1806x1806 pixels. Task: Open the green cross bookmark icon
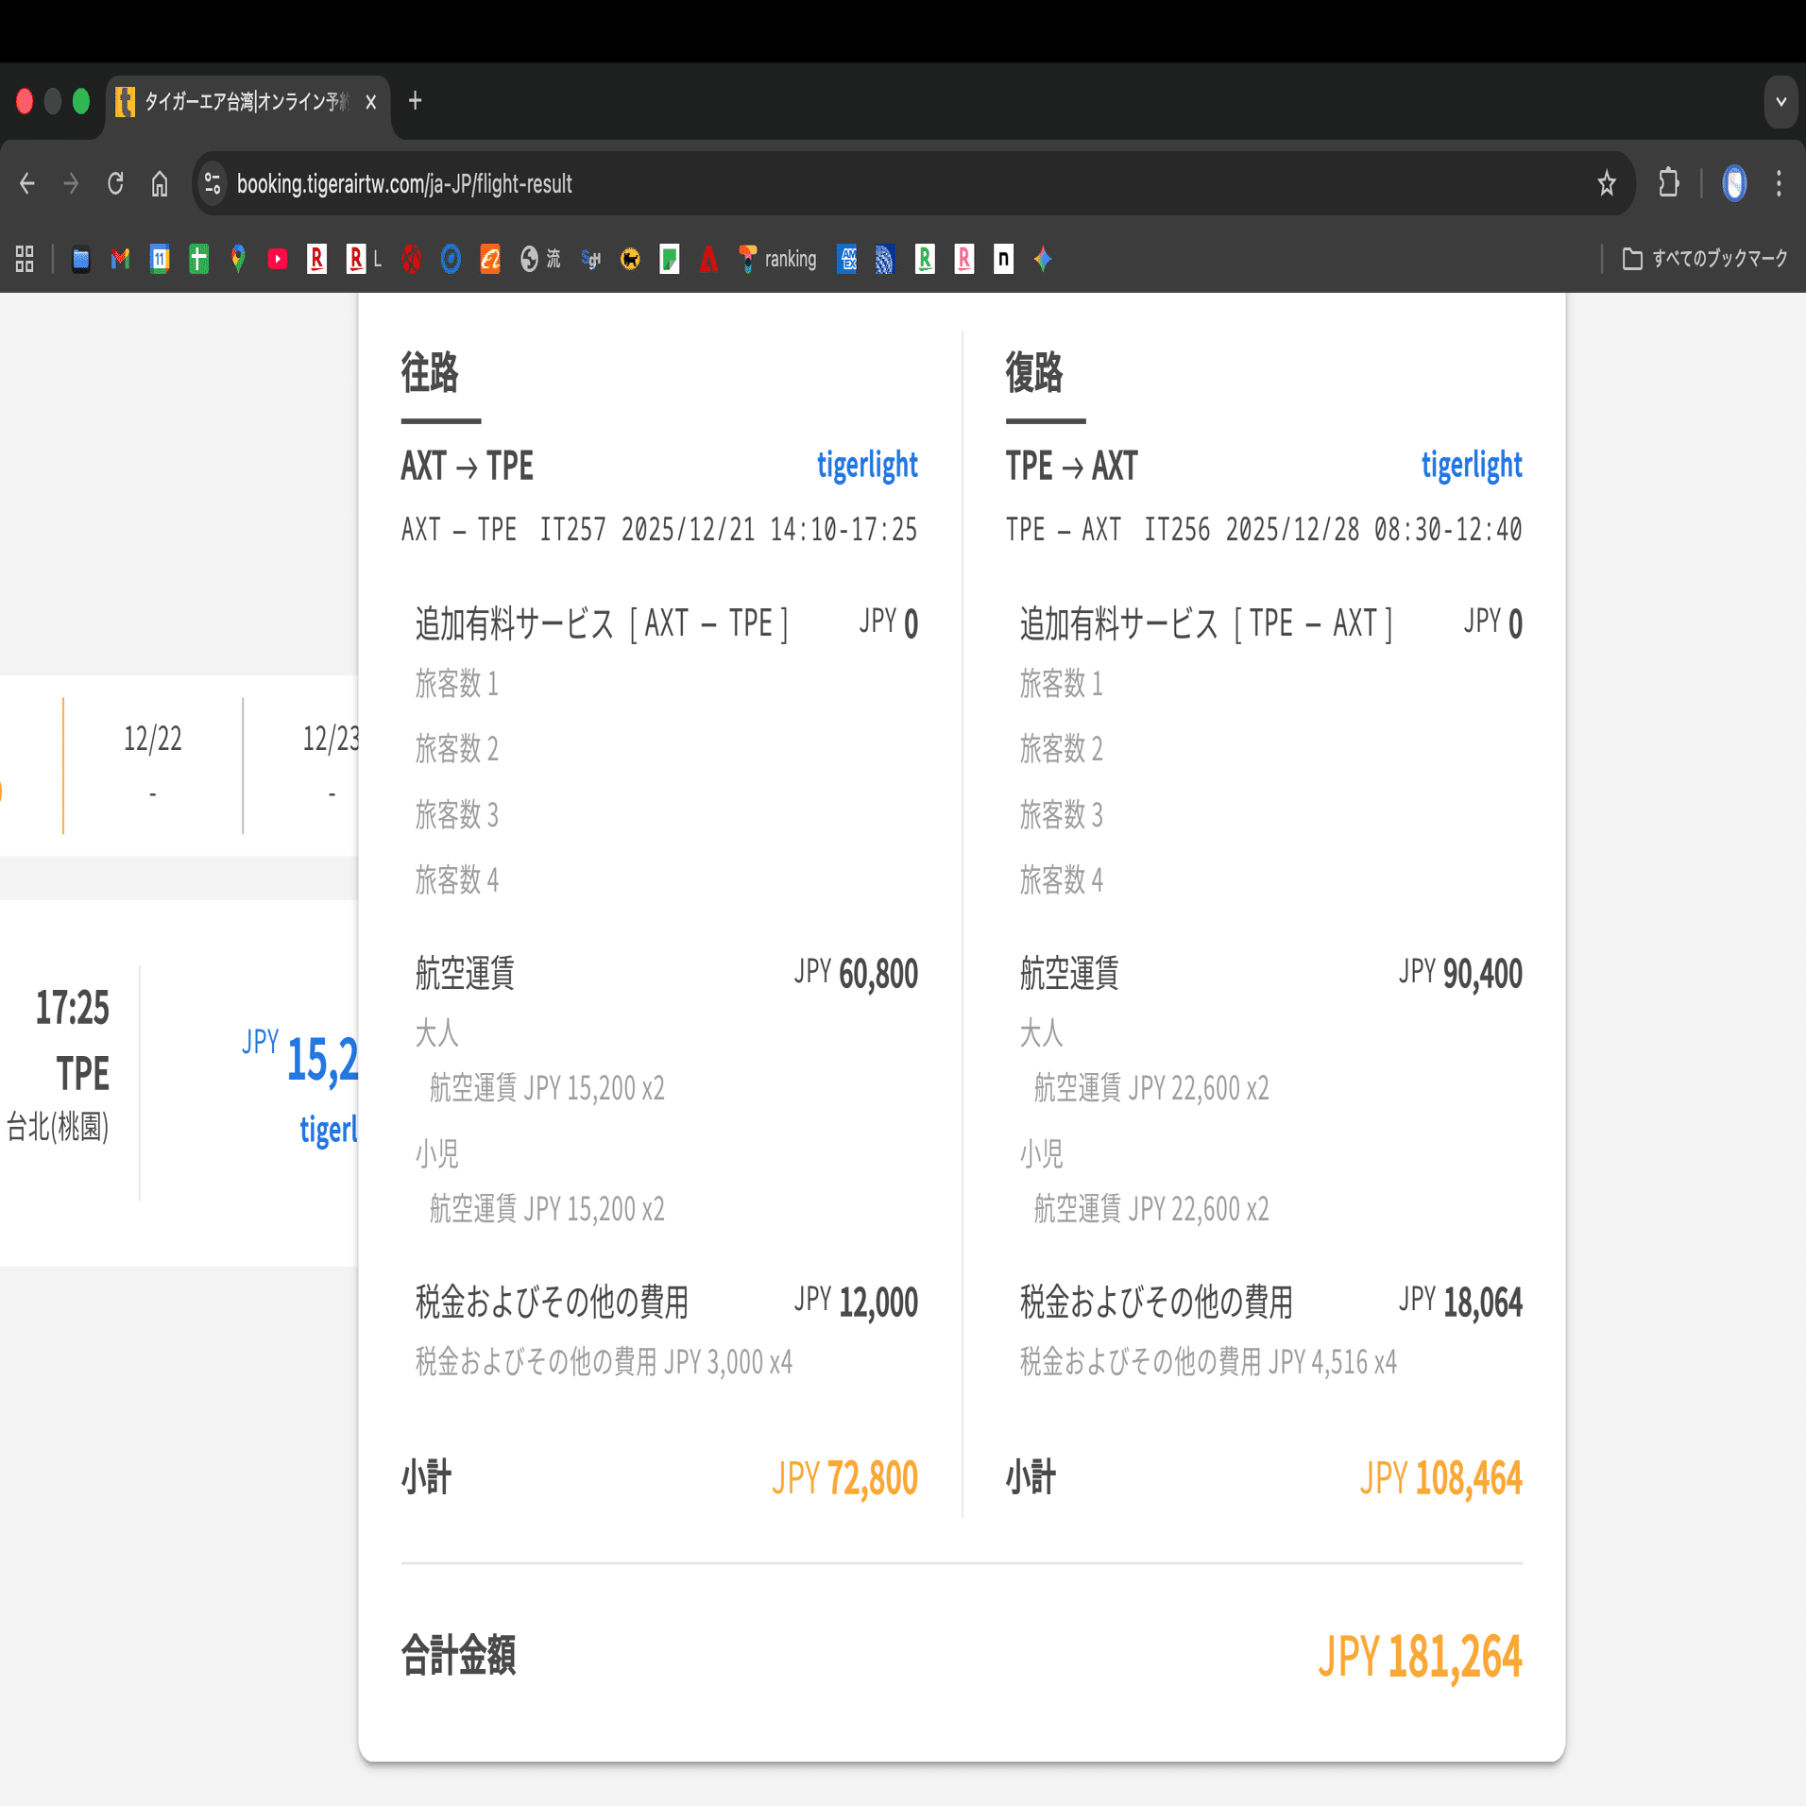coord(198,259)
